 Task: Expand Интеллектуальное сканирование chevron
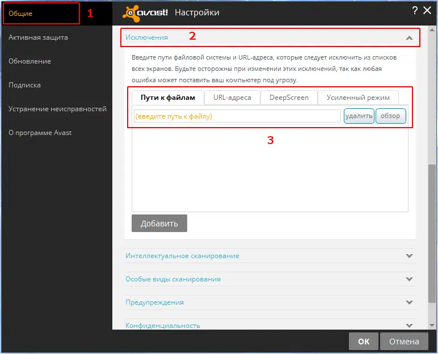(x=409, y=256)
